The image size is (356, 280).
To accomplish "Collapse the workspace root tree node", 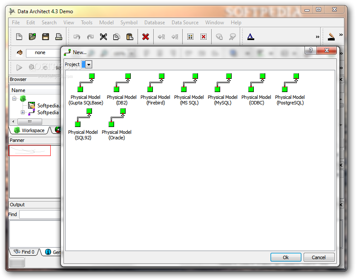I will coord(14,98).
